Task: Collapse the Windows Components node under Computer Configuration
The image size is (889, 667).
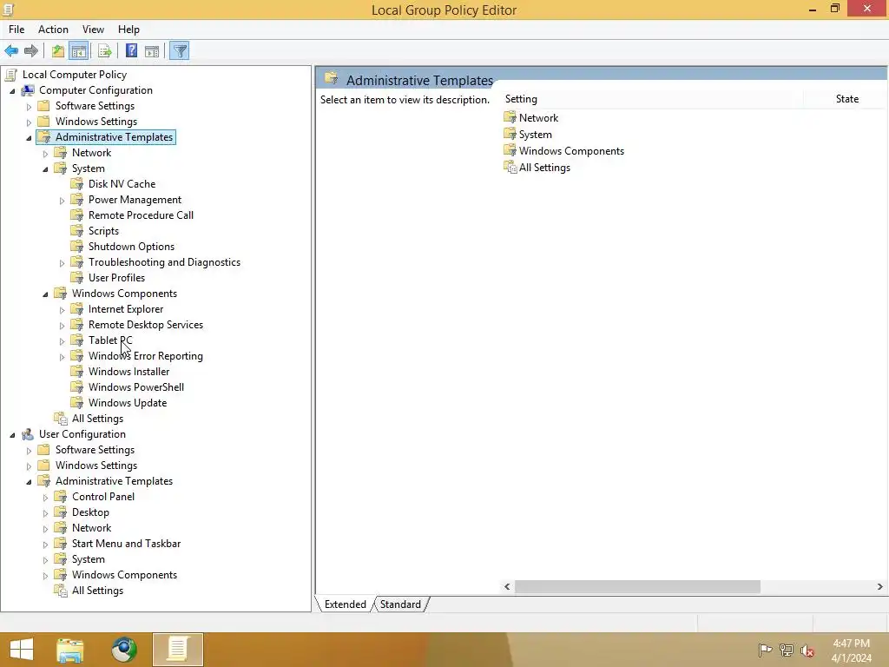Action: pyautogui.click(x=45, y=294)
